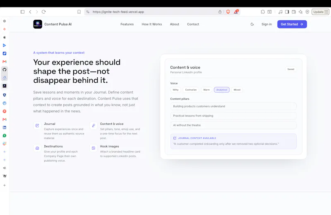Toggle the browser sidebar panel icon
The image size is (331, 215).
point(22,12)
